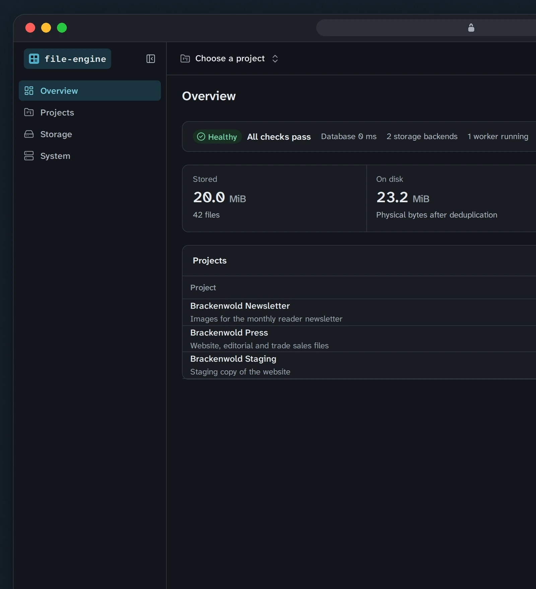Screen dimensions: 536x589
Task: Click Images for the monthly reader newsletter
Action: click(266, 319)
